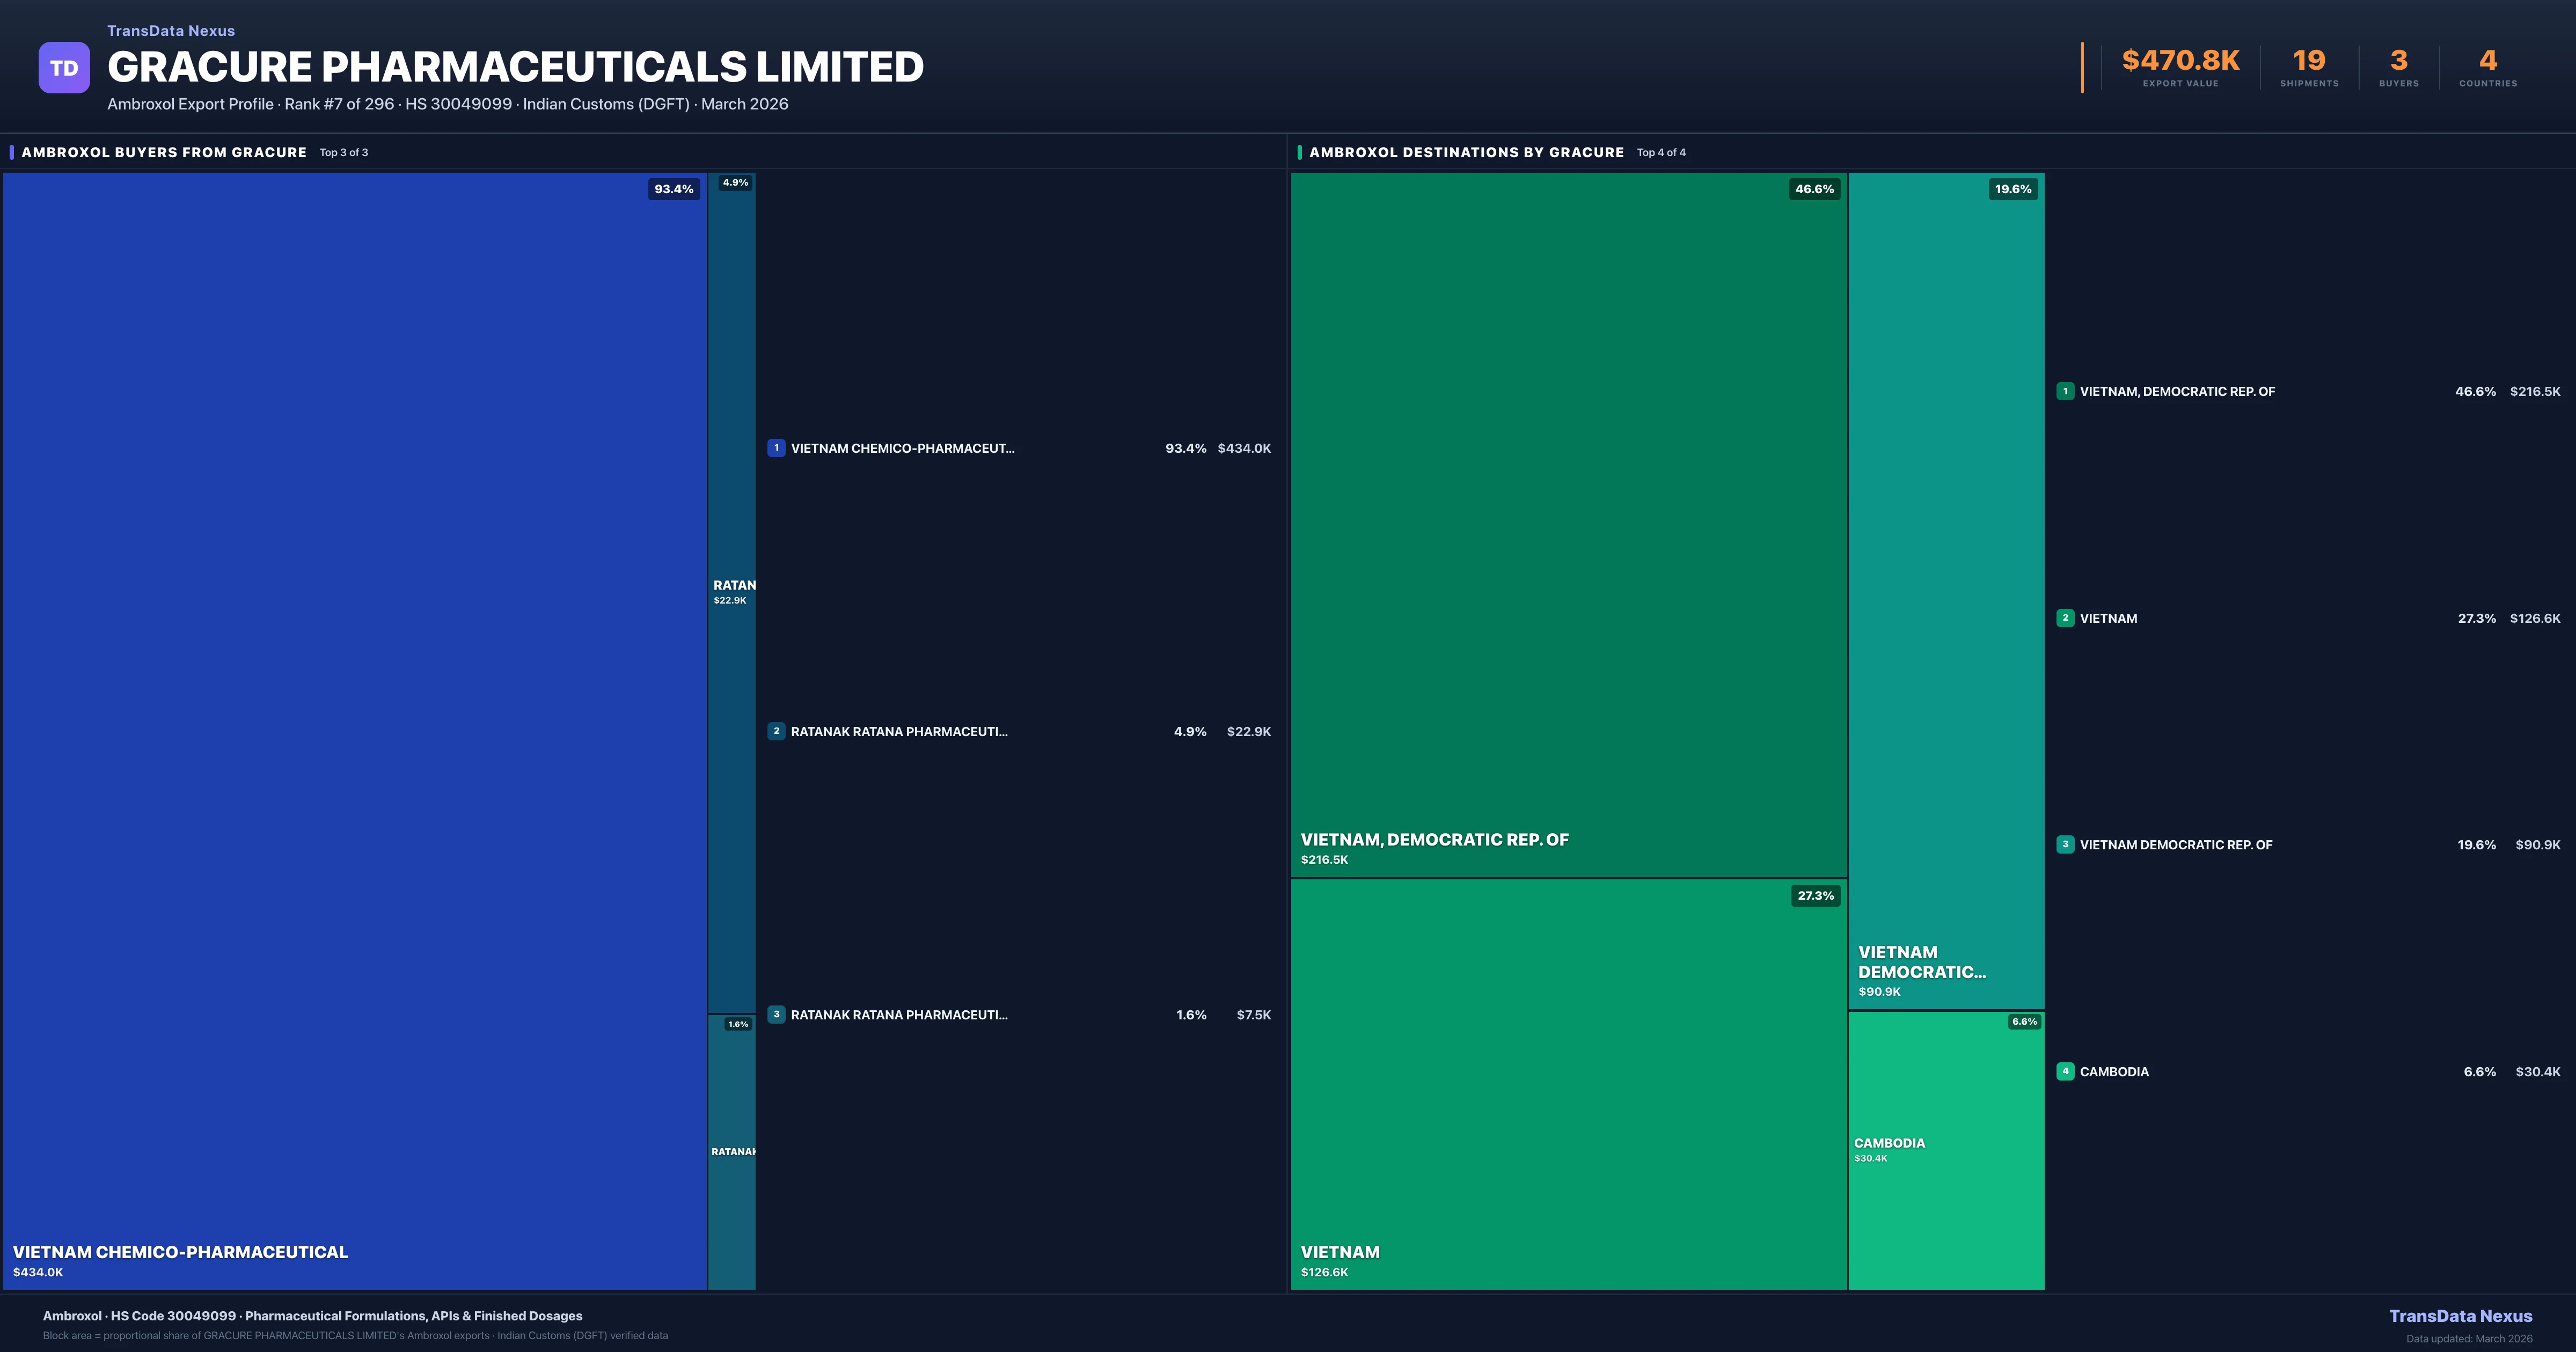
Task: Click rank badge 1 next to Vietnam Chemico-Pharmaceut
Action: 776,448
